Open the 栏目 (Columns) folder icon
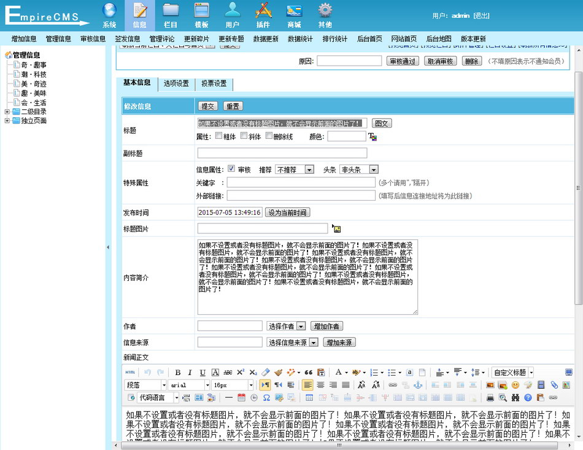Viewport: 583px width, 450px height. coord(171,15)
